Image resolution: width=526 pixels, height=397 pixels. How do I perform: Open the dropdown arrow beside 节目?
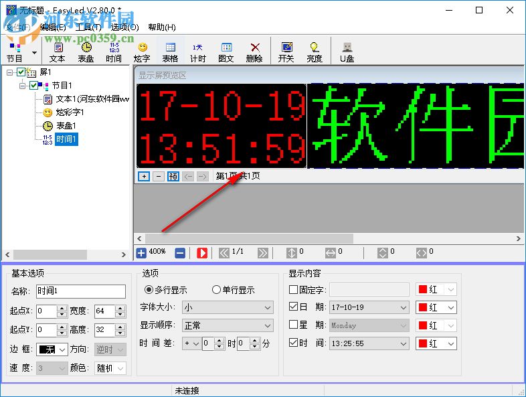coord(34,53)
